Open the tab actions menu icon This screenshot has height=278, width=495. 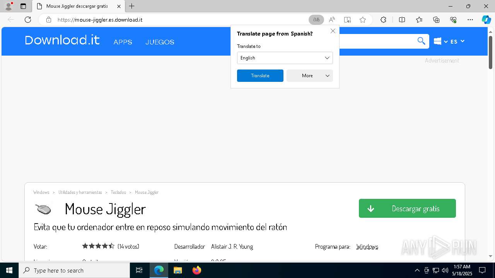tap(23, 6)
